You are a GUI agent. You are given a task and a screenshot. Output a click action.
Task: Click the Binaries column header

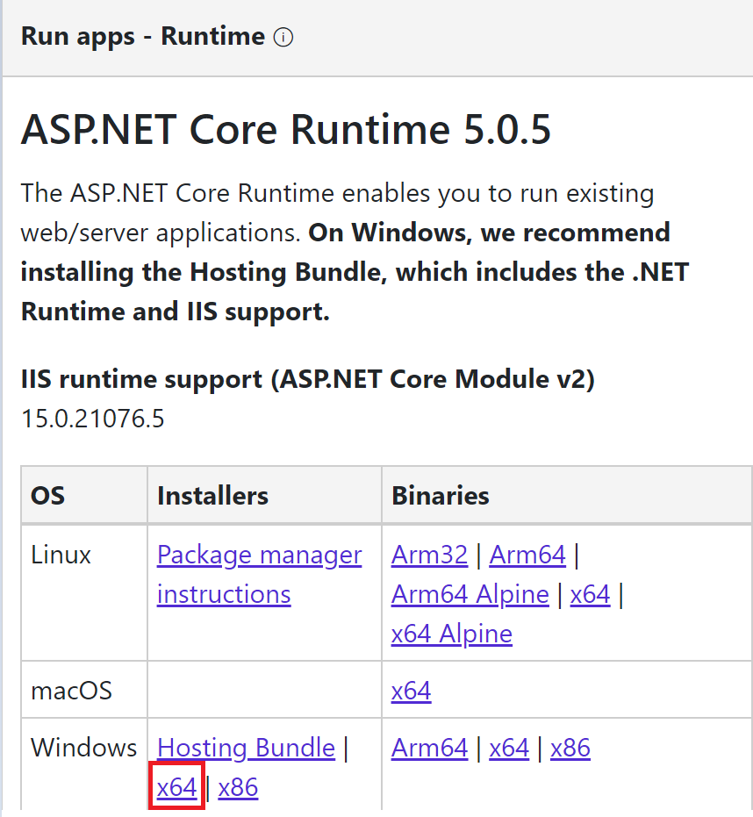[x=441, y=496]
